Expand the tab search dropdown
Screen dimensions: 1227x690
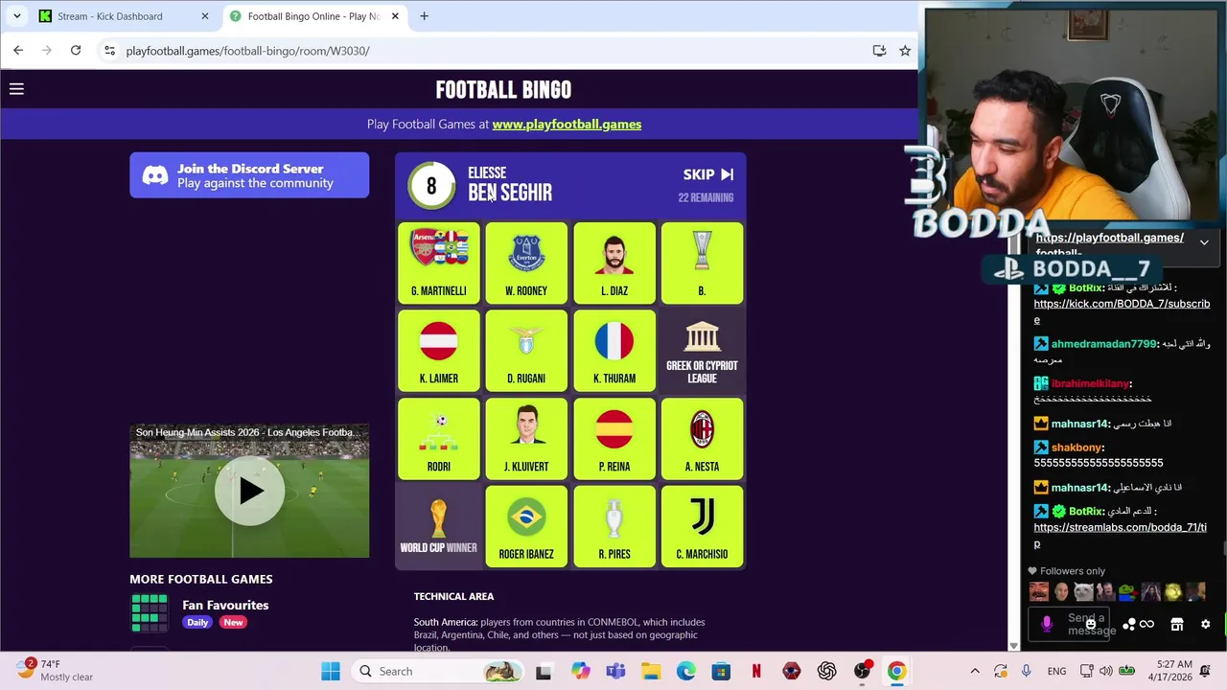[x=16, y=16]
